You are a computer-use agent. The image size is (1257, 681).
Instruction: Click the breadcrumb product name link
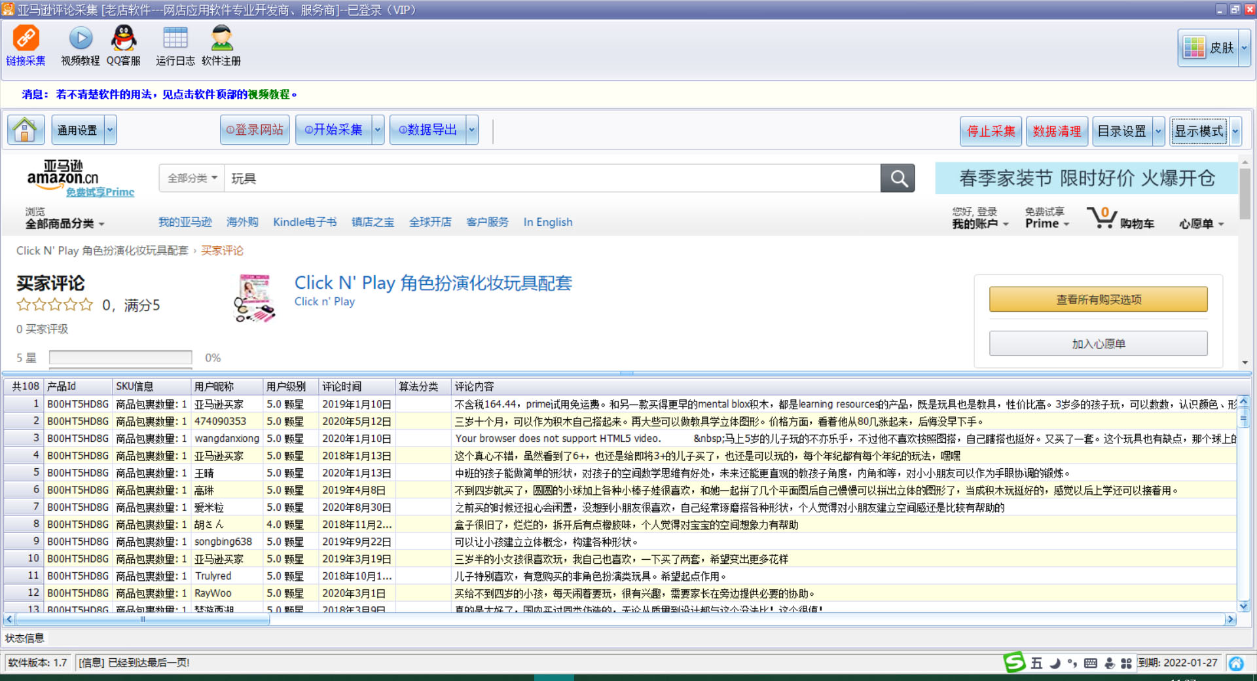pyautogui.click(x=102, y=251)
